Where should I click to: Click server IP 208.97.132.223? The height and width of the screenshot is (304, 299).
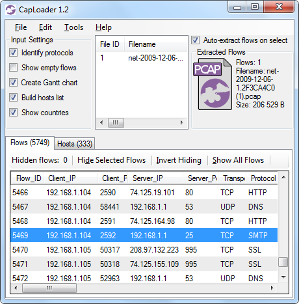(154, 250)
